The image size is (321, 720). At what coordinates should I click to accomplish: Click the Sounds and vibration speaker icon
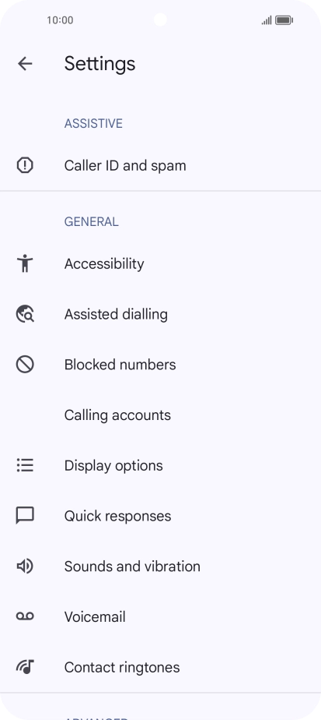[x=25, y=566]
